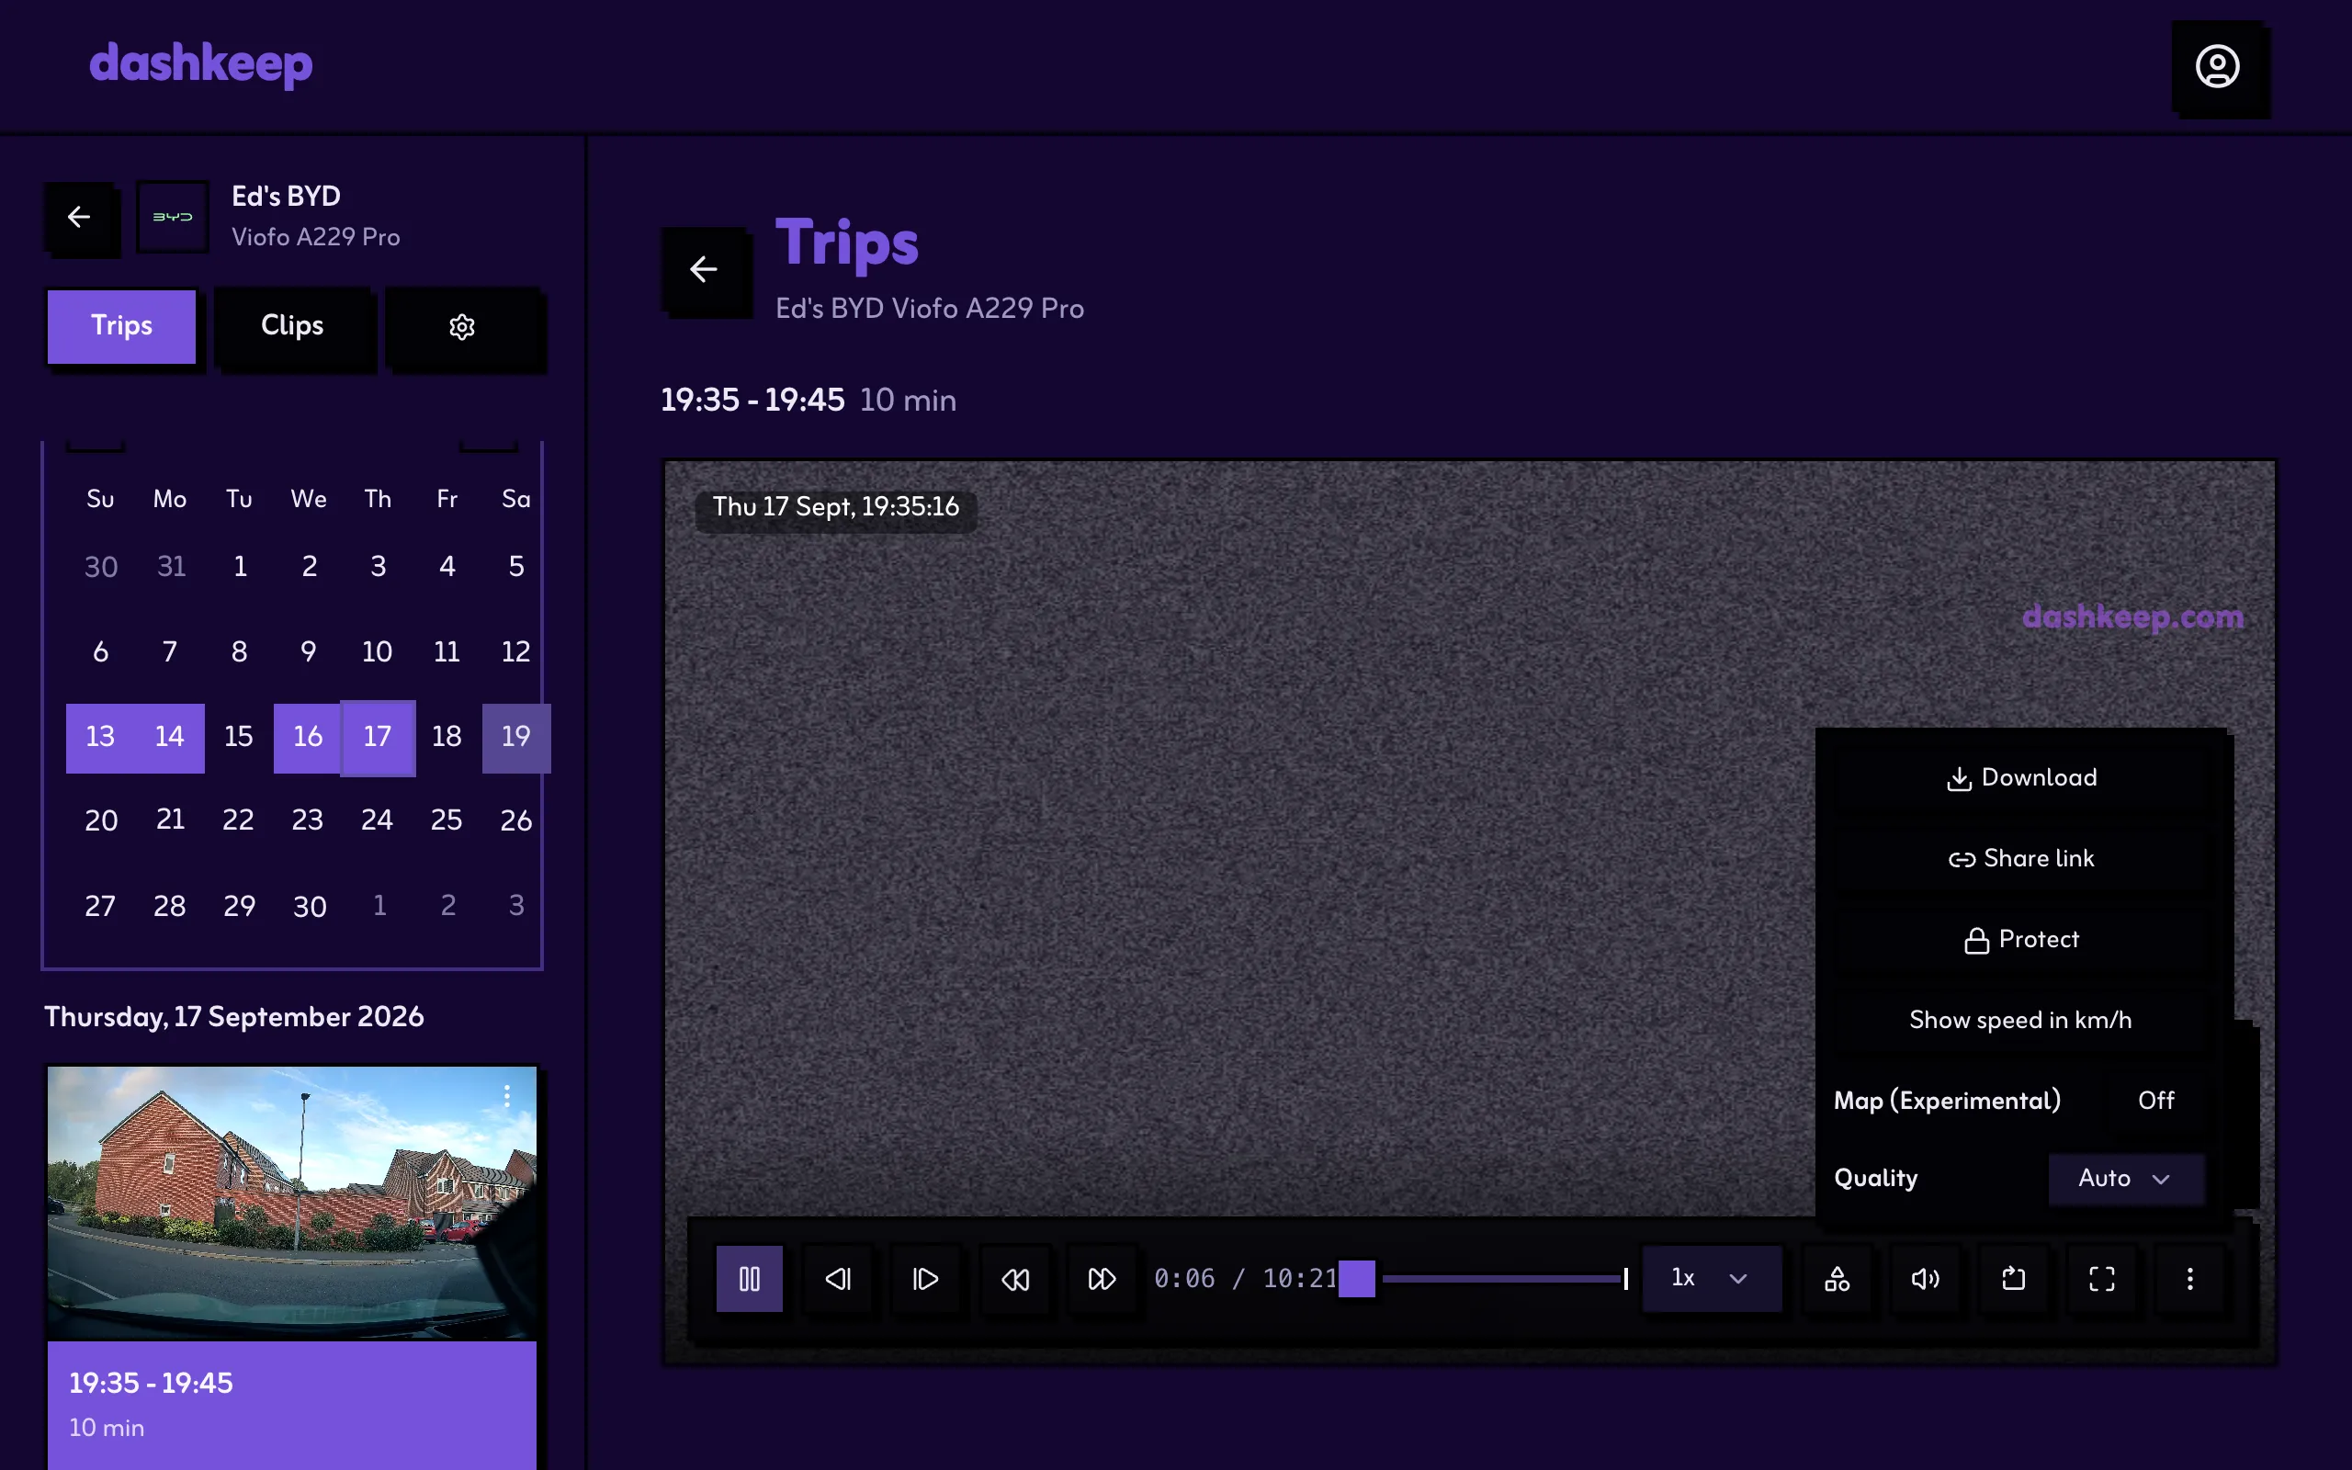Click the shapes overlay icon in player bar
The height and width of the screenshot is (1470, 2352).
[x=1837, y=1279]
